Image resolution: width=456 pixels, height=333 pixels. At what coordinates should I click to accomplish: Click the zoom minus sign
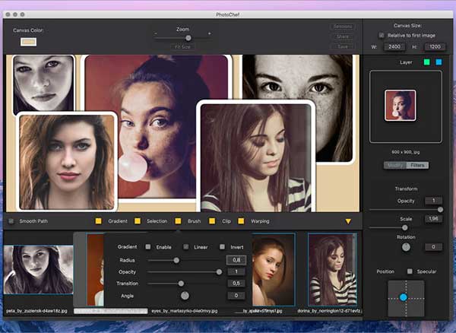click(156, 33)
